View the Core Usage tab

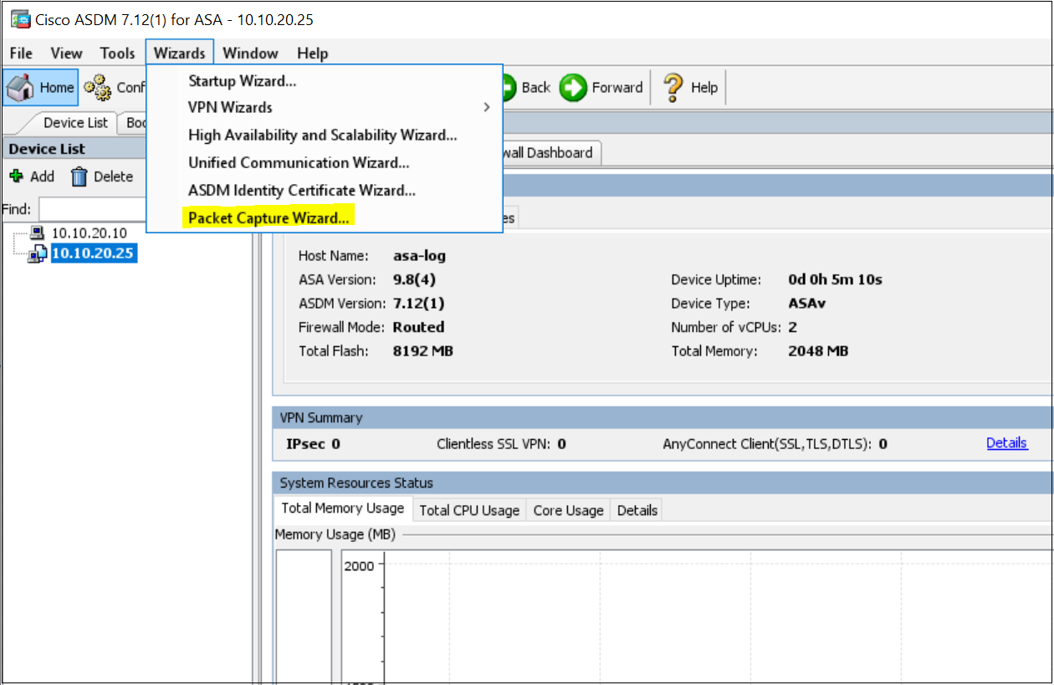[x=568, y=509]
